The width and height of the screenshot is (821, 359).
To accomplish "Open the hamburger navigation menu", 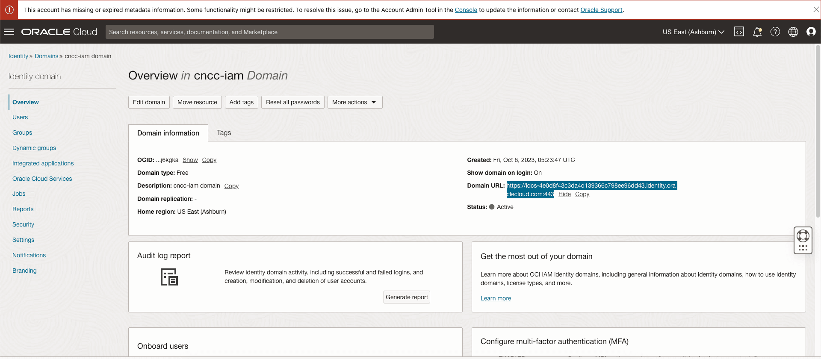I will tap(9, 32).
